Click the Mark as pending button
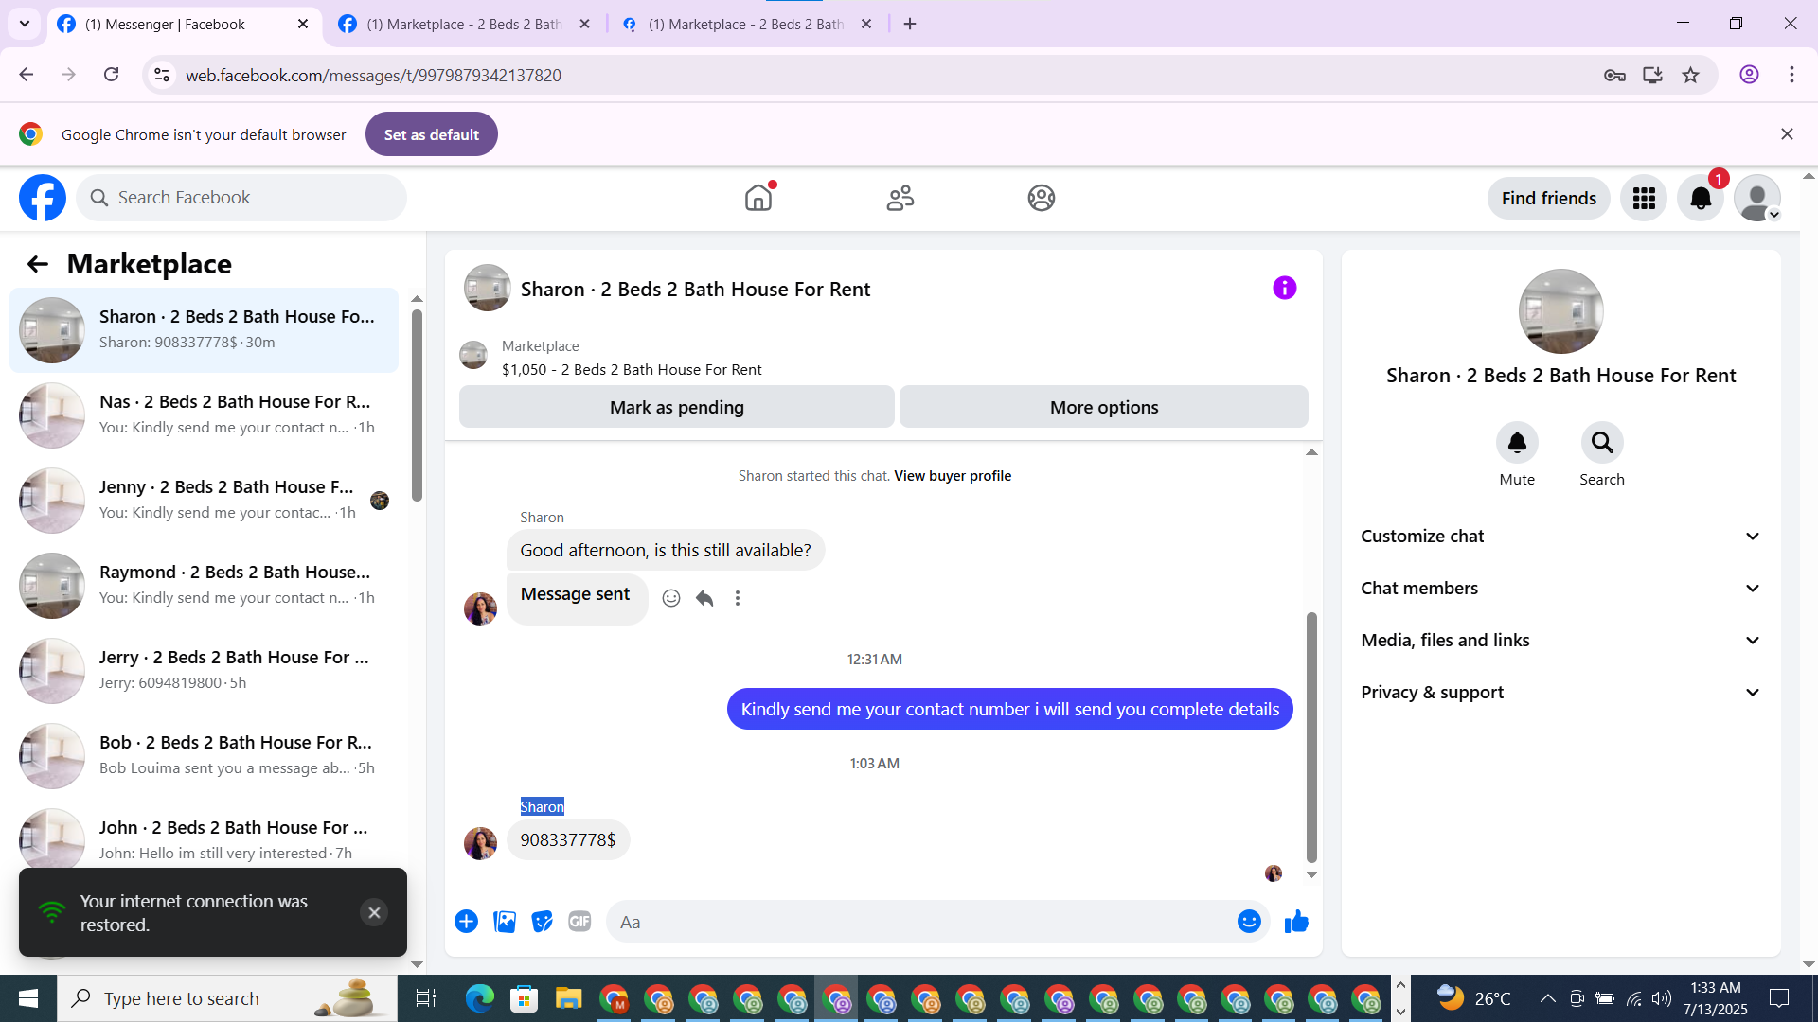The image size is (1818, 1022). [676, 407]
